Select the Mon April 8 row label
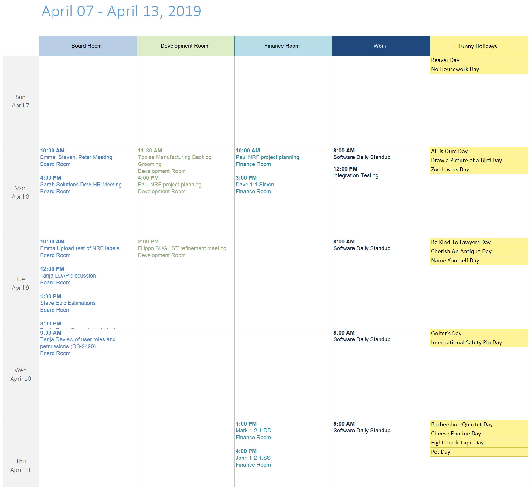Viewport: 531px width, 487px height. coord(21,192)
